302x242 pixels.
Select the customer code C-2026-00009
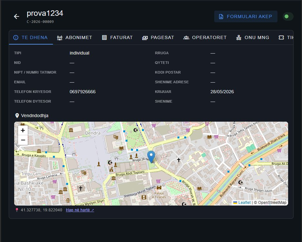[40, 22]
